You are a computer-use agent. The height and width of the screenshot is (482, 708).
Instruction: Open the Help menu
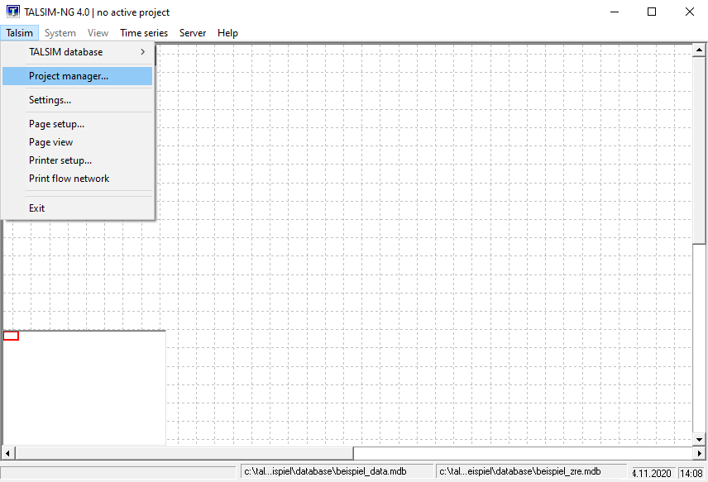227,33
